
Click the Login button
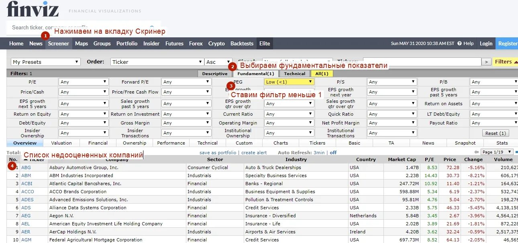(486, 43)
